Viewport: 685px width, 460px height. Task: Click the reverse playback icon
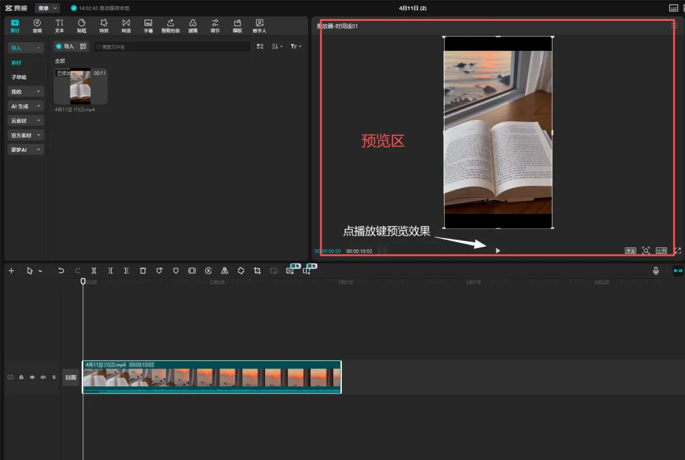[x=209, y=271]
